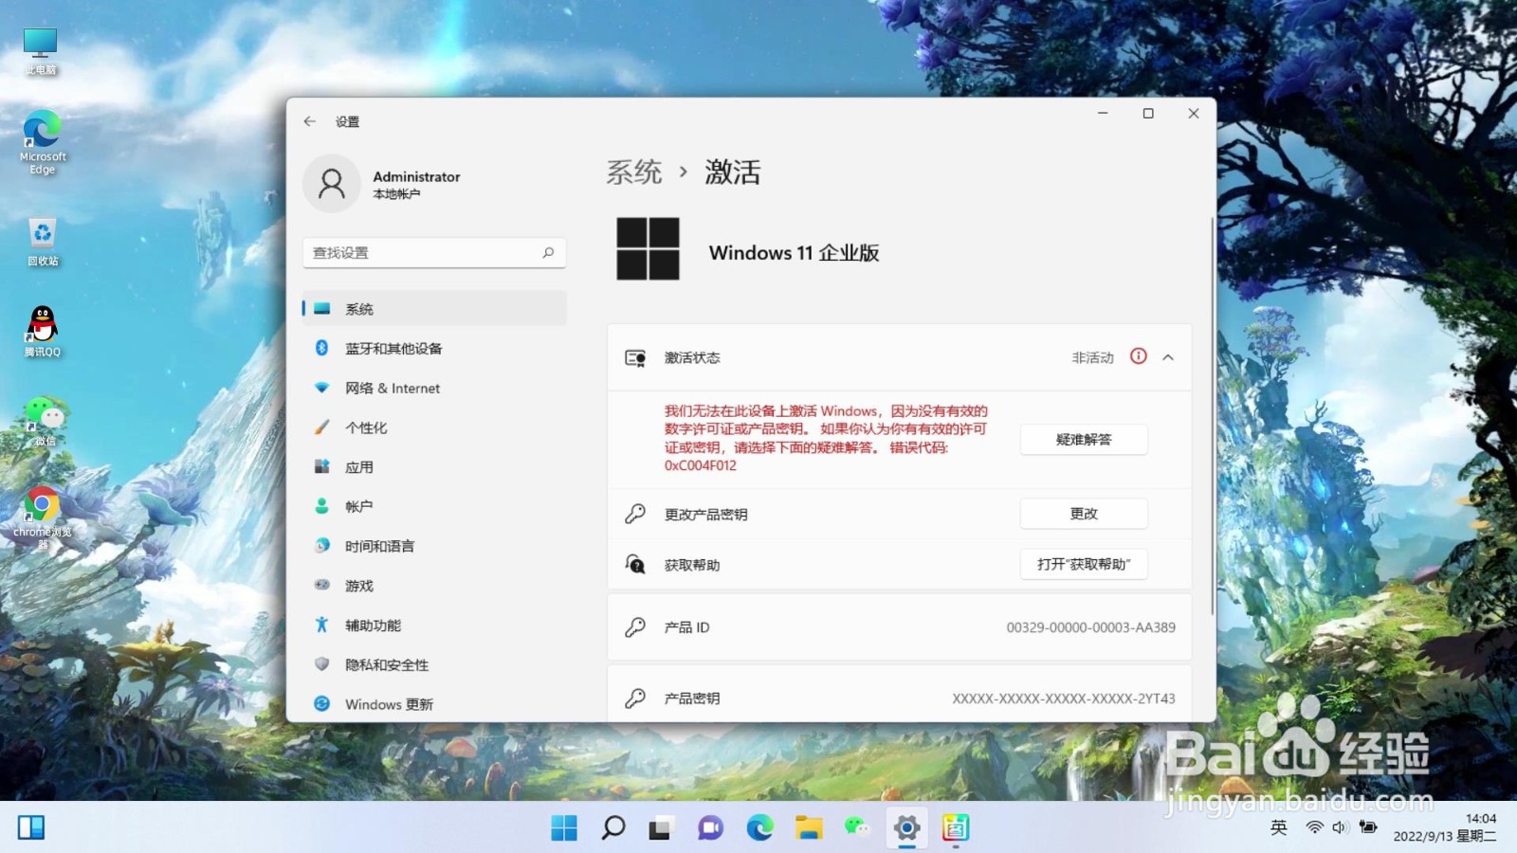Open the Wi-Fi network tray icon

[1314, 827]
